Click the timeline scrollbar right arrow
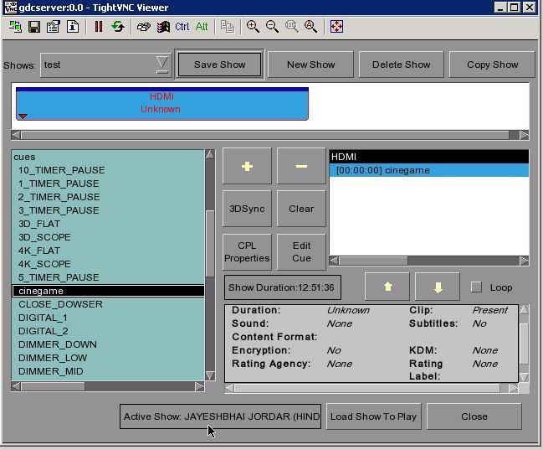543x450 pixels. coord(525,135)
